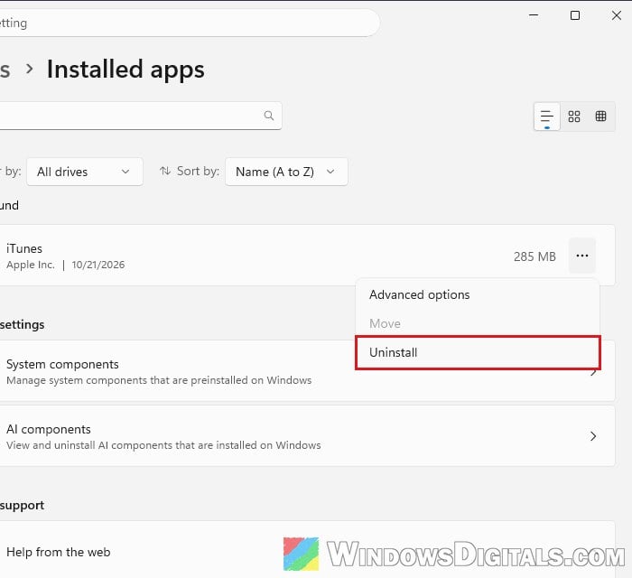Minimize the Settings window
The height and width of the screenshot is (578, 632).
pos(534,15)
